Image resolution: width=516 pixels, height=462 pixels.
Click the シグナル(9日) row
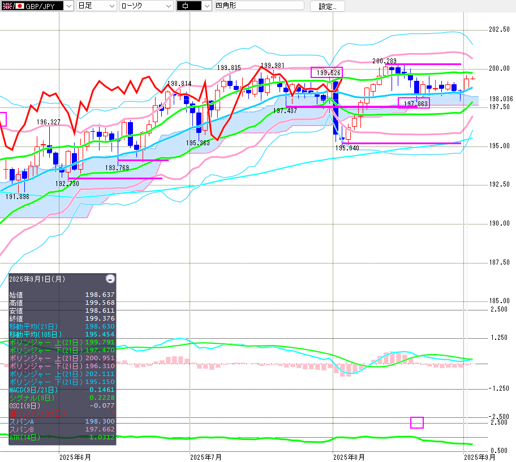point(62,398)
